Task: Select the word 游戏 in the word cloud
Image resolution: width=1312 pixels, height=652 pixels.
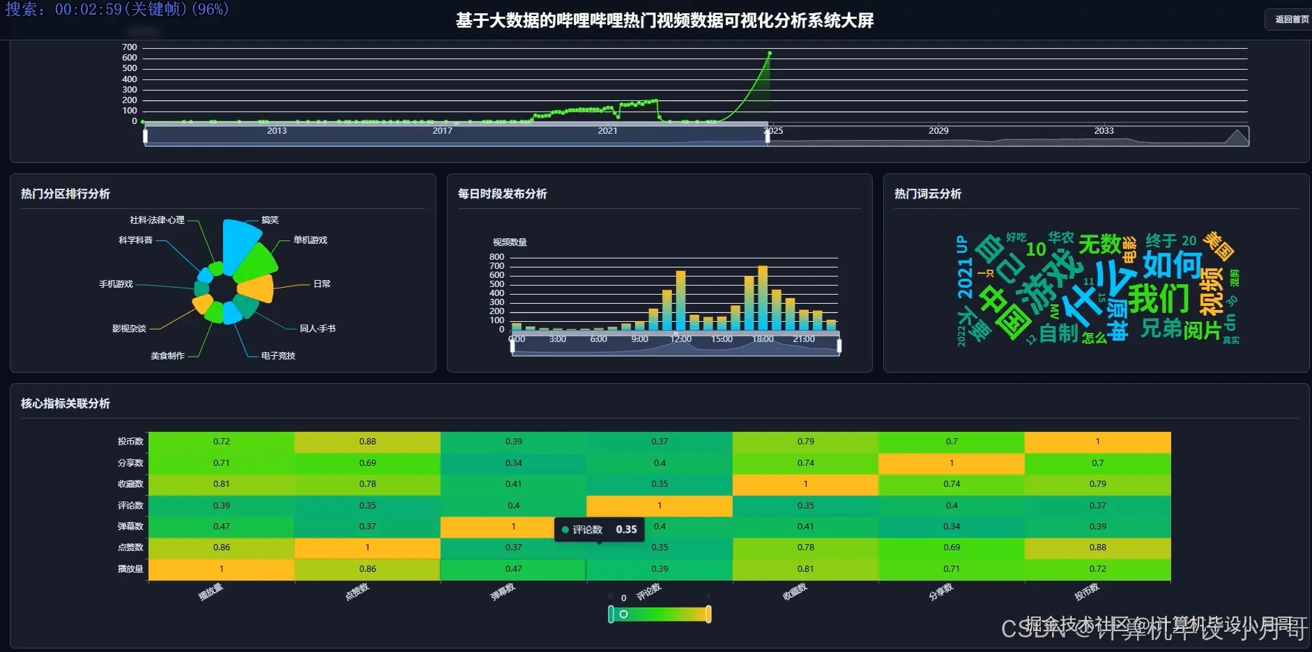Action: click(1051, 281)
